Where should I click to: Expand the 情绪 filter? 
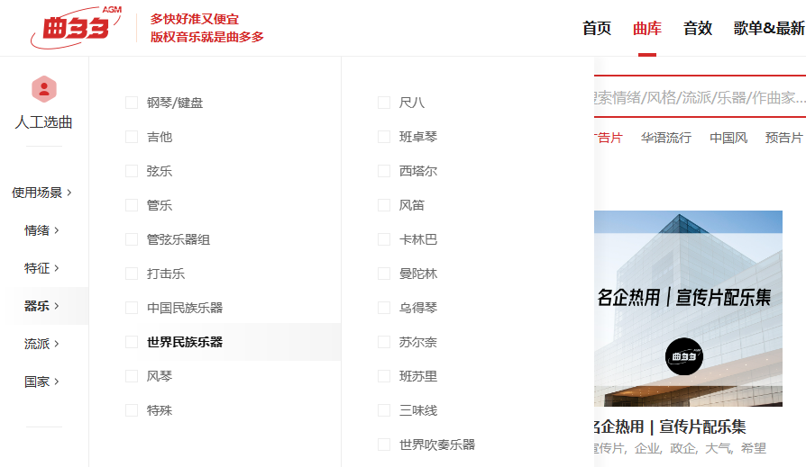point(41,230)
